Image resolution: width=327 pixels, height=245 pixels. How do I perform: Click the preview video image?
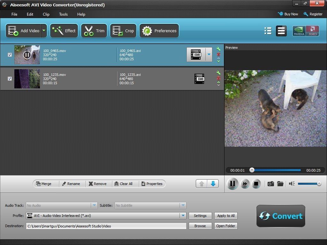coord(276,108)
